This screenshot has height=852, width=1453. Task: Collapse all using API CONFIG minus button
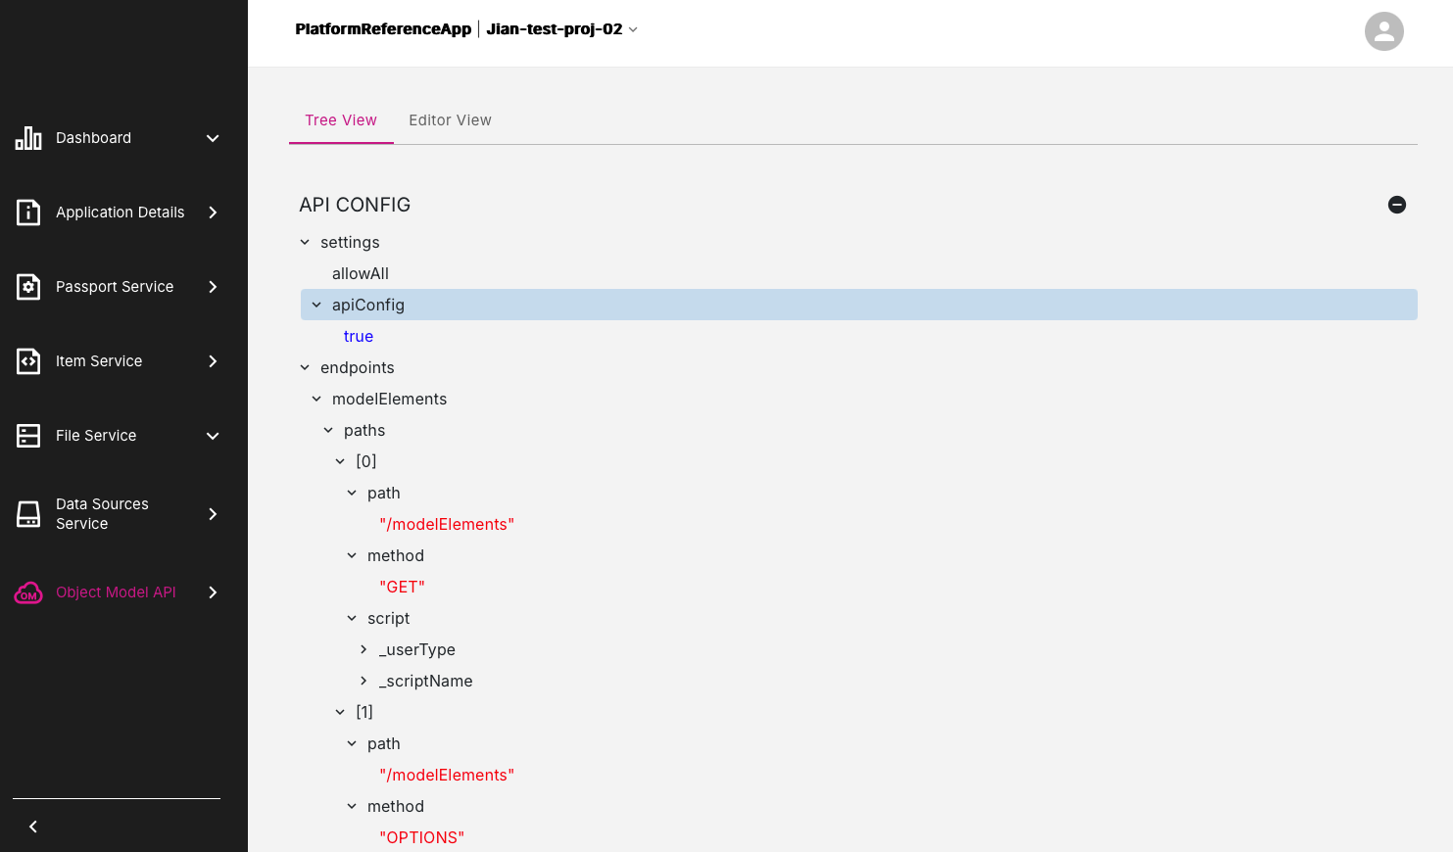pyautogui.click(x=1397, y=205)
